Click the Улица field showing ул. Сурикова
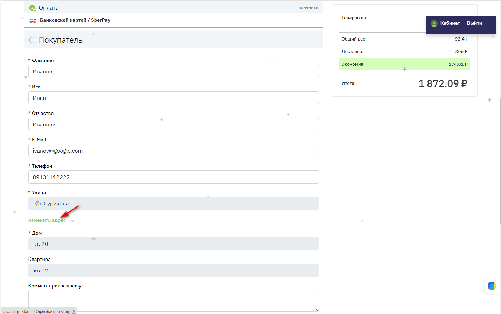Viewport: 501px width, 314px height. click(x=173, y=203)
